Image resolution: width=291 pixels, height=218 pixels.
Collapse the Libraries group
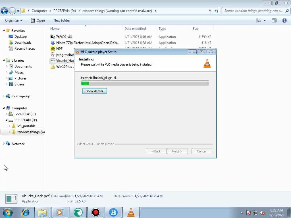4,60
